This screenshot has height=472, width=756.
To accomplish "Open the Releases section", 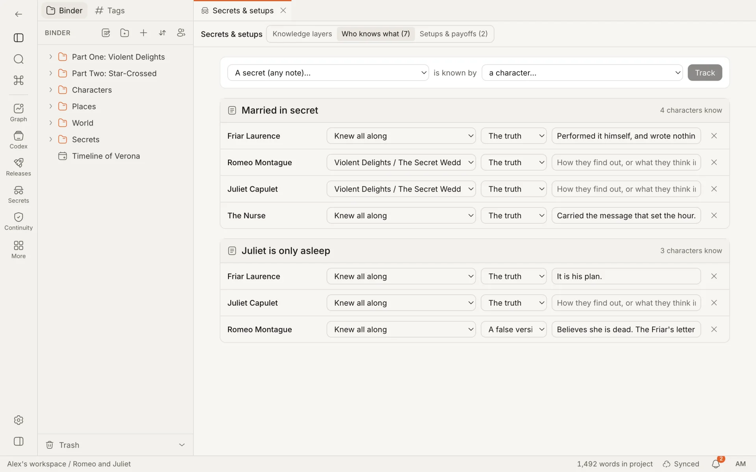I will pyautogui.click(x=19, y=167).
